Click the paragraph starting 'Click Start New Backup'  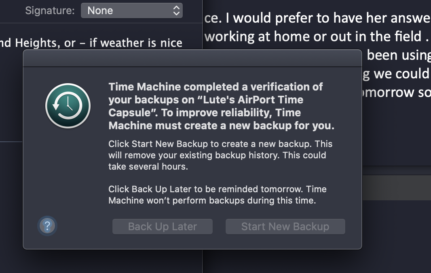pyautogui.click(x=220, y=155)
